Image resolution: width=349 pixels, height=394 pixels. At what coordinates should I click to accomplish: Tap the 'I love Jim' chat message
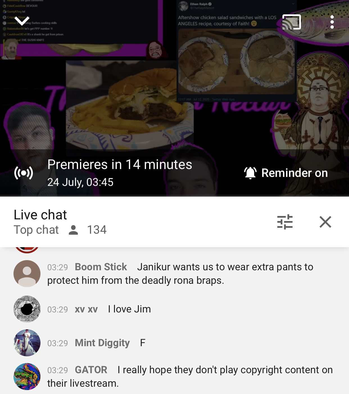(129, 309)
